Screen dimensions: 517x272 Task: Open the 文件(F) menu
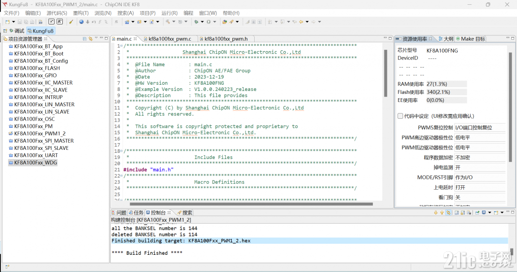click(11, 13)
